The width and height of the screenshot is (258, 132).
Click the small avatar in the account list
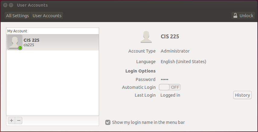pos(15,42)
